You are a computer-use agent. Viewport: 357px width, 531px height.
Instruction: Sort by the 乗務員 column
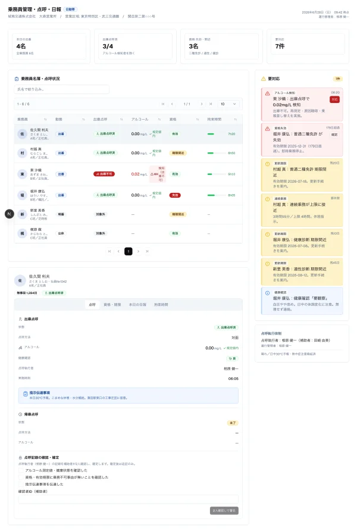click(45, 120)
